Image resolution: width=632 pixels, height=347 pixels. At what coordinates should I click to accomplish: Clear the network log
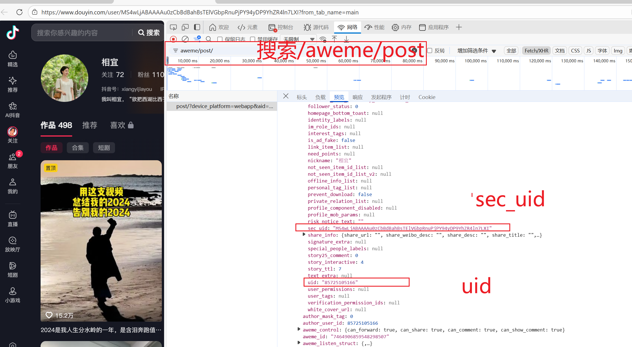(x=185, y=39)
